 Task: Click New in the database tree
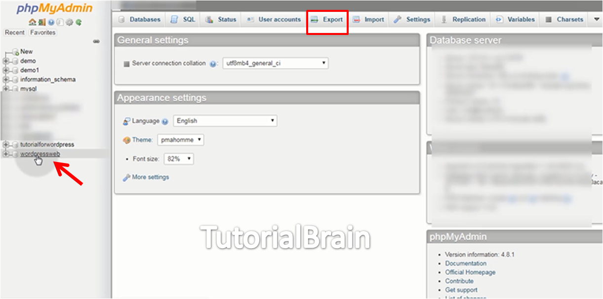pos(27,51)
